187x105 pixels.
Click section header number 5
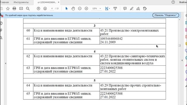[x=94, y=80]
